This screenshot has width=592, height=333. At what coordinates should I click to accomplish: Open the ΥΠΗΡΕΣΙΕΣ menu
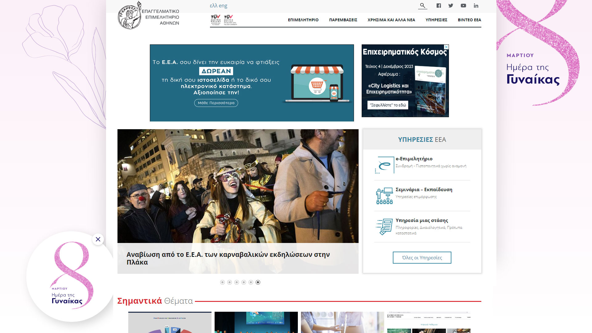pos(436,20)
